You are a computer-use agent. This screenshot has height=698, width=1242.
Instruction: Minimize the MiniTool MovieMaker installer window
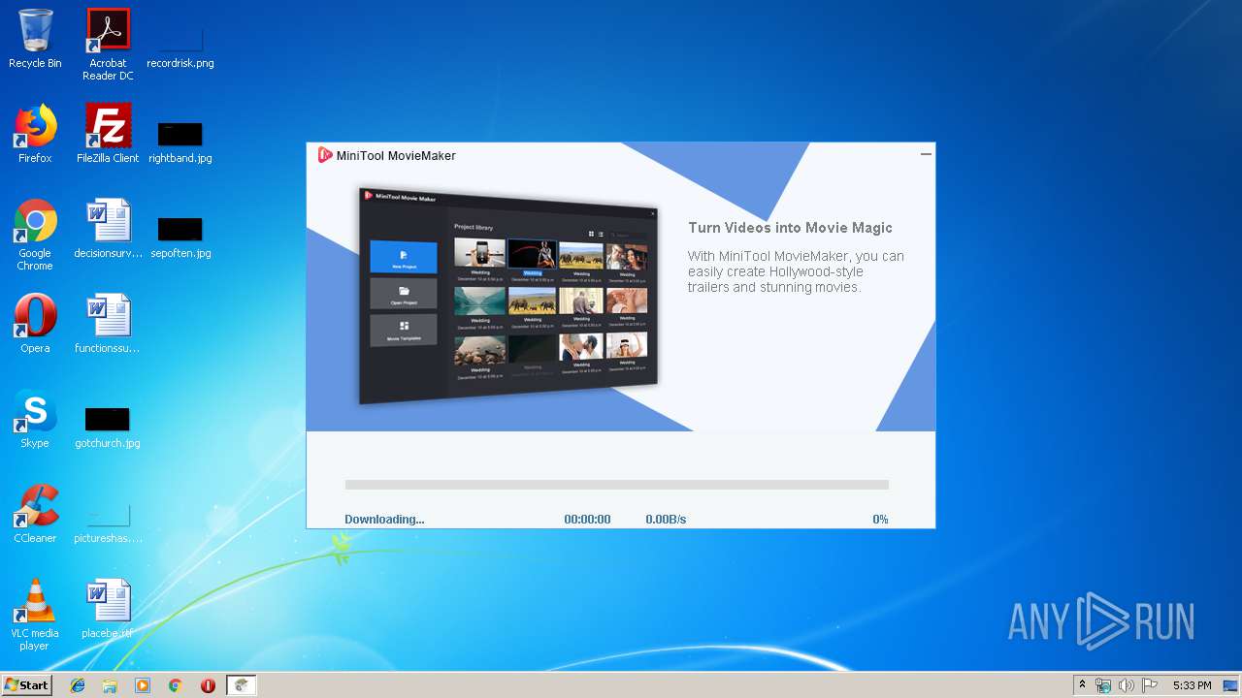(x=926, y=154)
